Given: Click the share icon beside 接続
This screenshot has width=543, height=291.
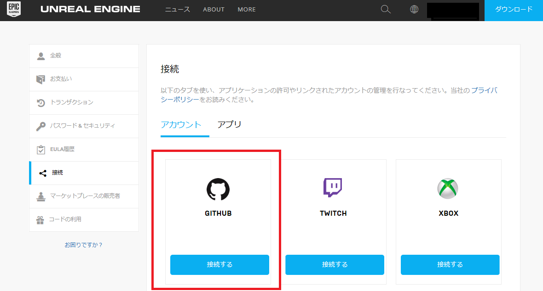Looking at the screenshot, I should [43, 173].
